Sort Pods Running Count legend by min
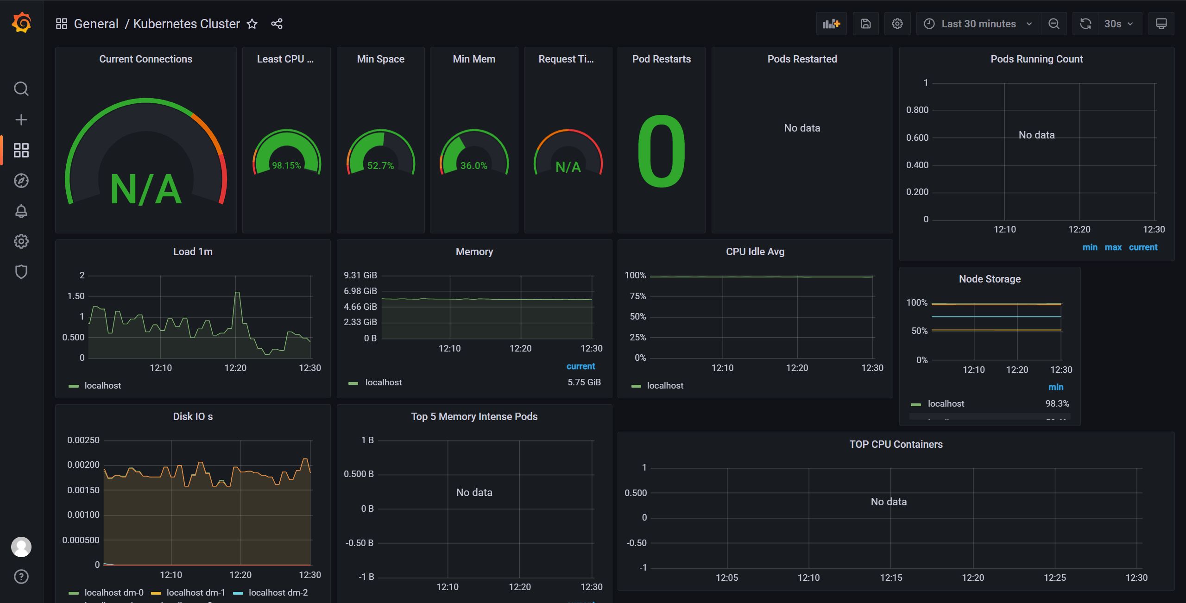This screenshot has height=603, width=1186. pos(1090,247)
